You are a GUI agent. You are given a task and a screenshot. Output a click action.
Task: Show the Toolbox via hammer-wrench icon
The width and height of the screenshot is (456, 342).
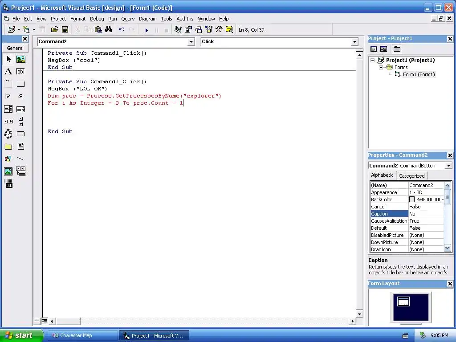219,29
